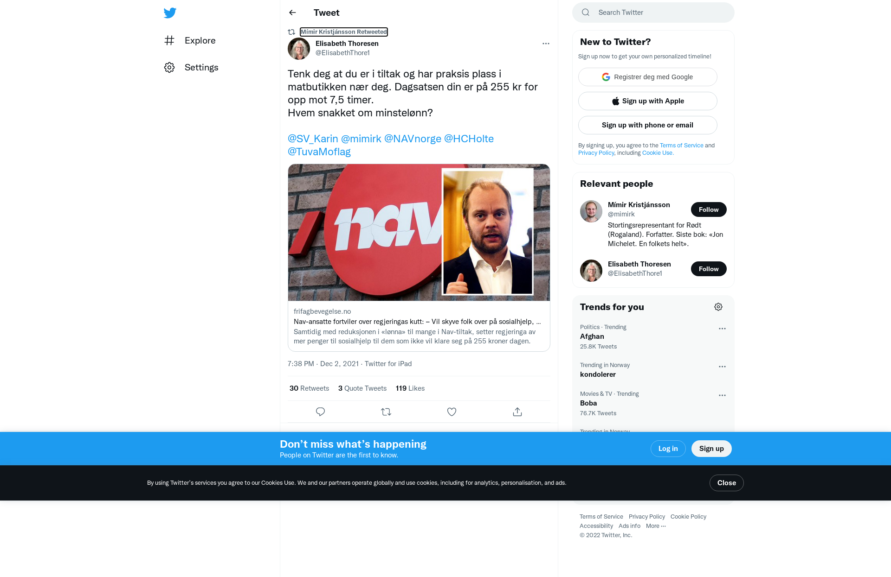Follow Mímir Kristjánsson

coord(709,209)
